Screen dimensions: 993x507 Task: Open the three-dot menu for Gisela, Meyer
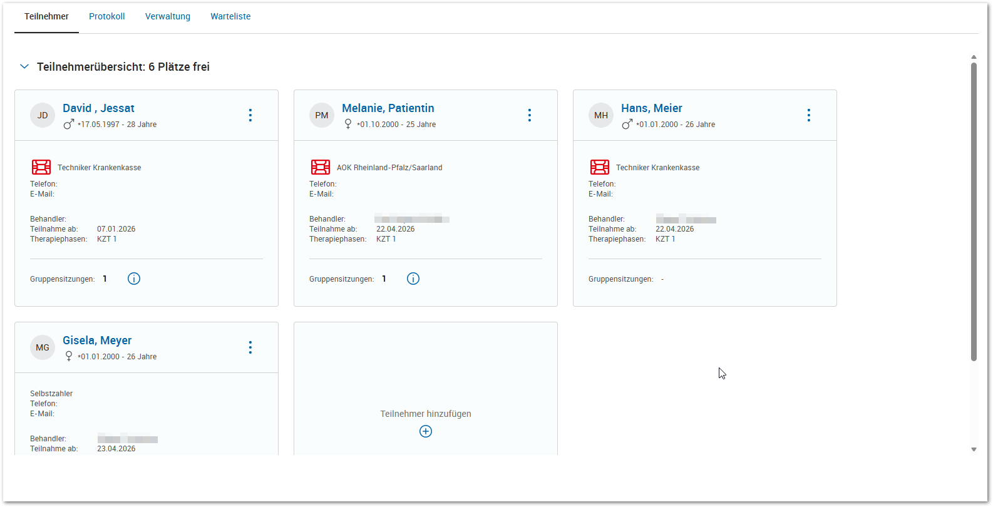[x=250, y=347]
